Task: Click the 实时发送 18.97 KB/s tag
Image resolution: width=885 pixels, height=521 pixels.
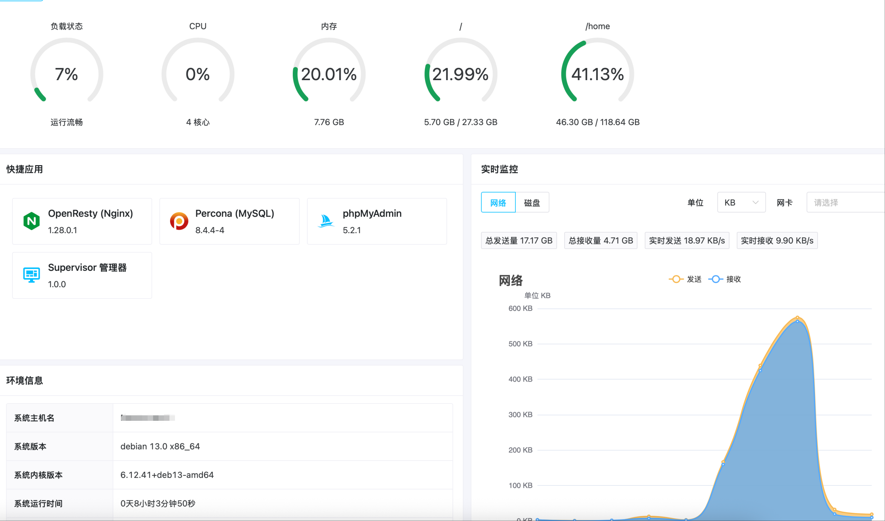Action: (687, 240)
